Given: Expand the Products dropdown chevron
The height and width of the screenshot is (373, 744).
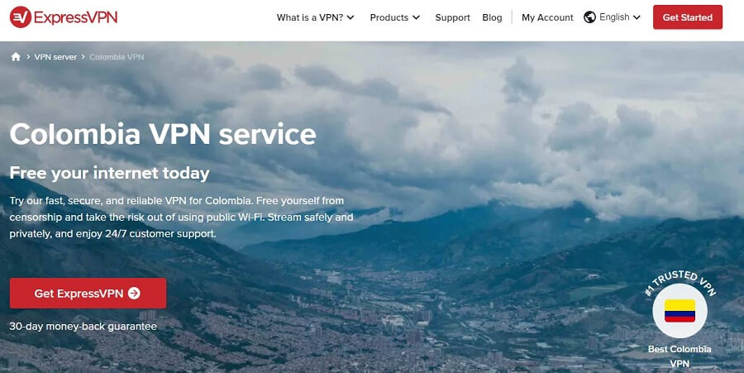Looking at the screenshot, I should pyautogui.click(x=416, y=17).
